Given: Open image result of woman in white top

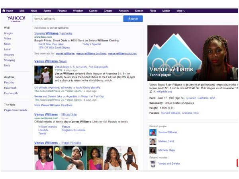Looking at the screenshot, I should [113, 158].
